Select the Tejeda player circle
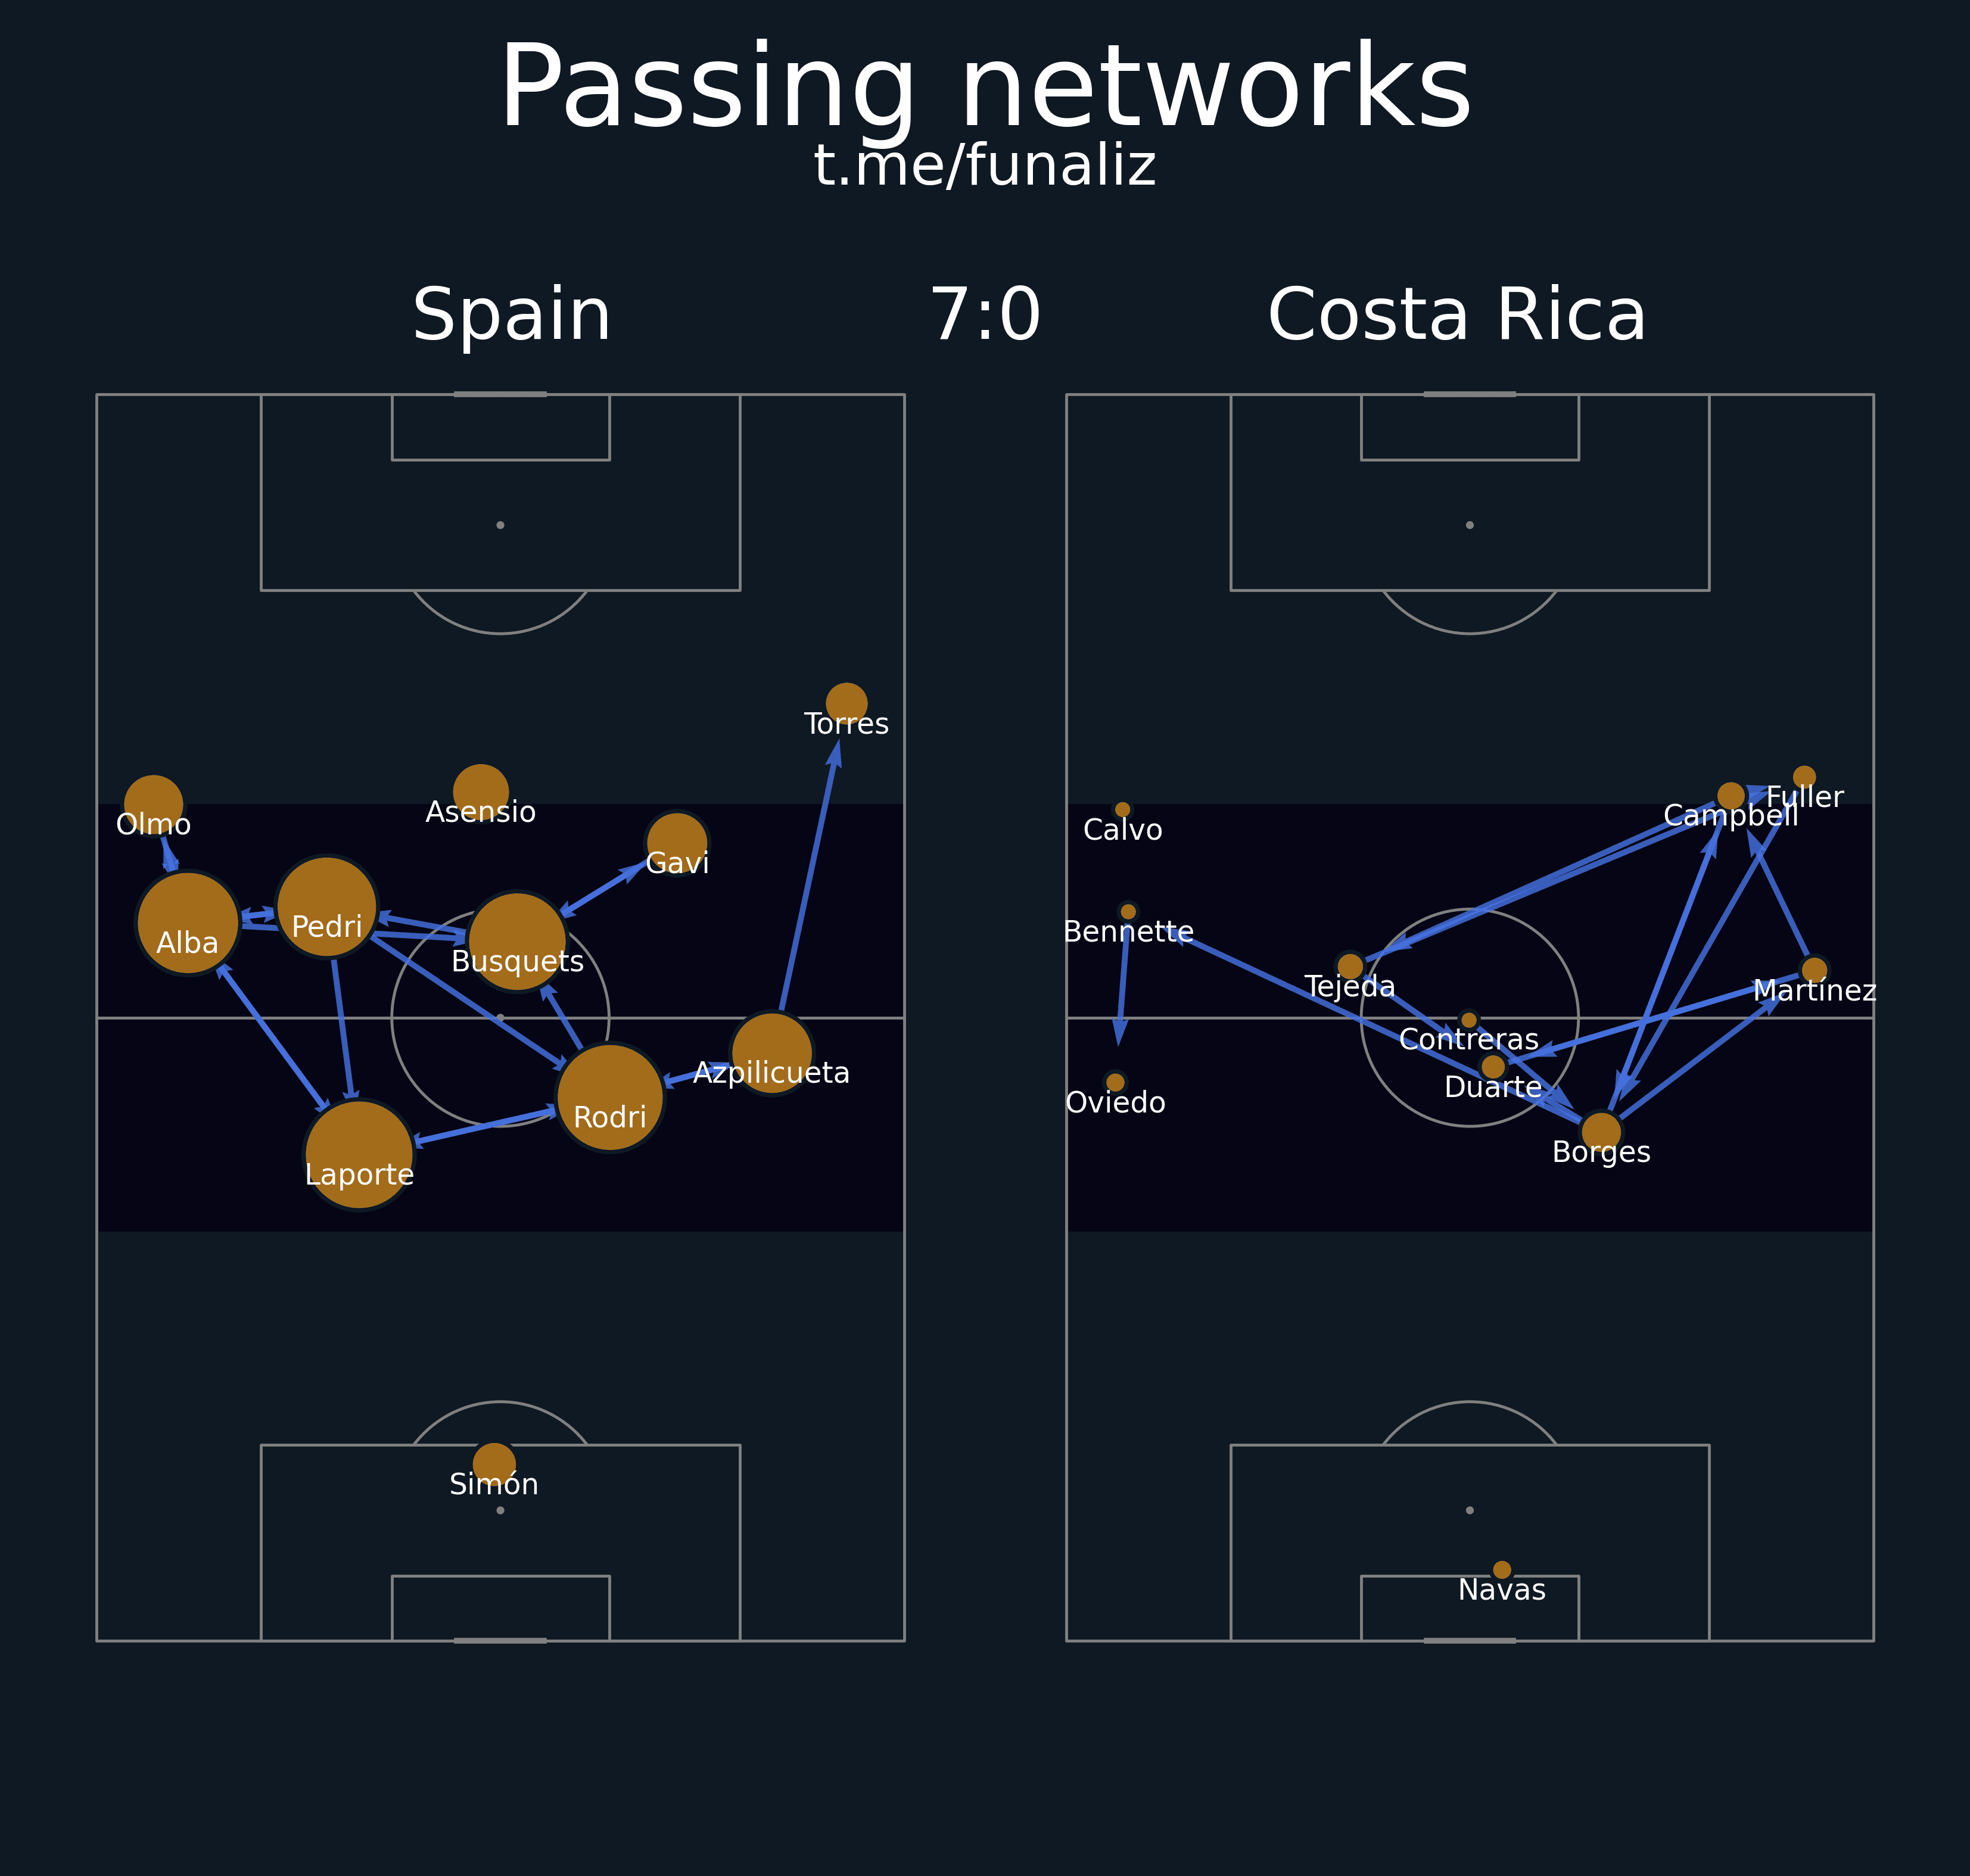The height and width of the screenshot is (1876, 1970). (1350, 966)
